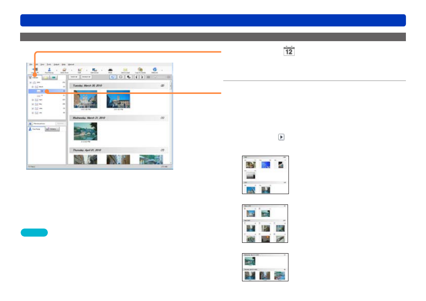426x301 pixels.
Task: Select first photo under Tuesday March 30
Action: (x=85, y=99)
